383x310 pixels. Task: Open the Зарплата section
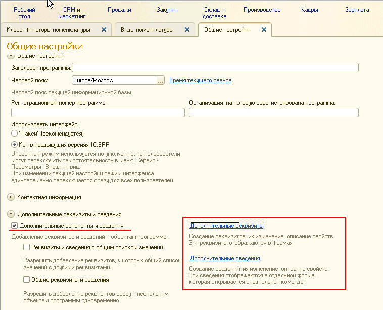(x=357, y=10)
